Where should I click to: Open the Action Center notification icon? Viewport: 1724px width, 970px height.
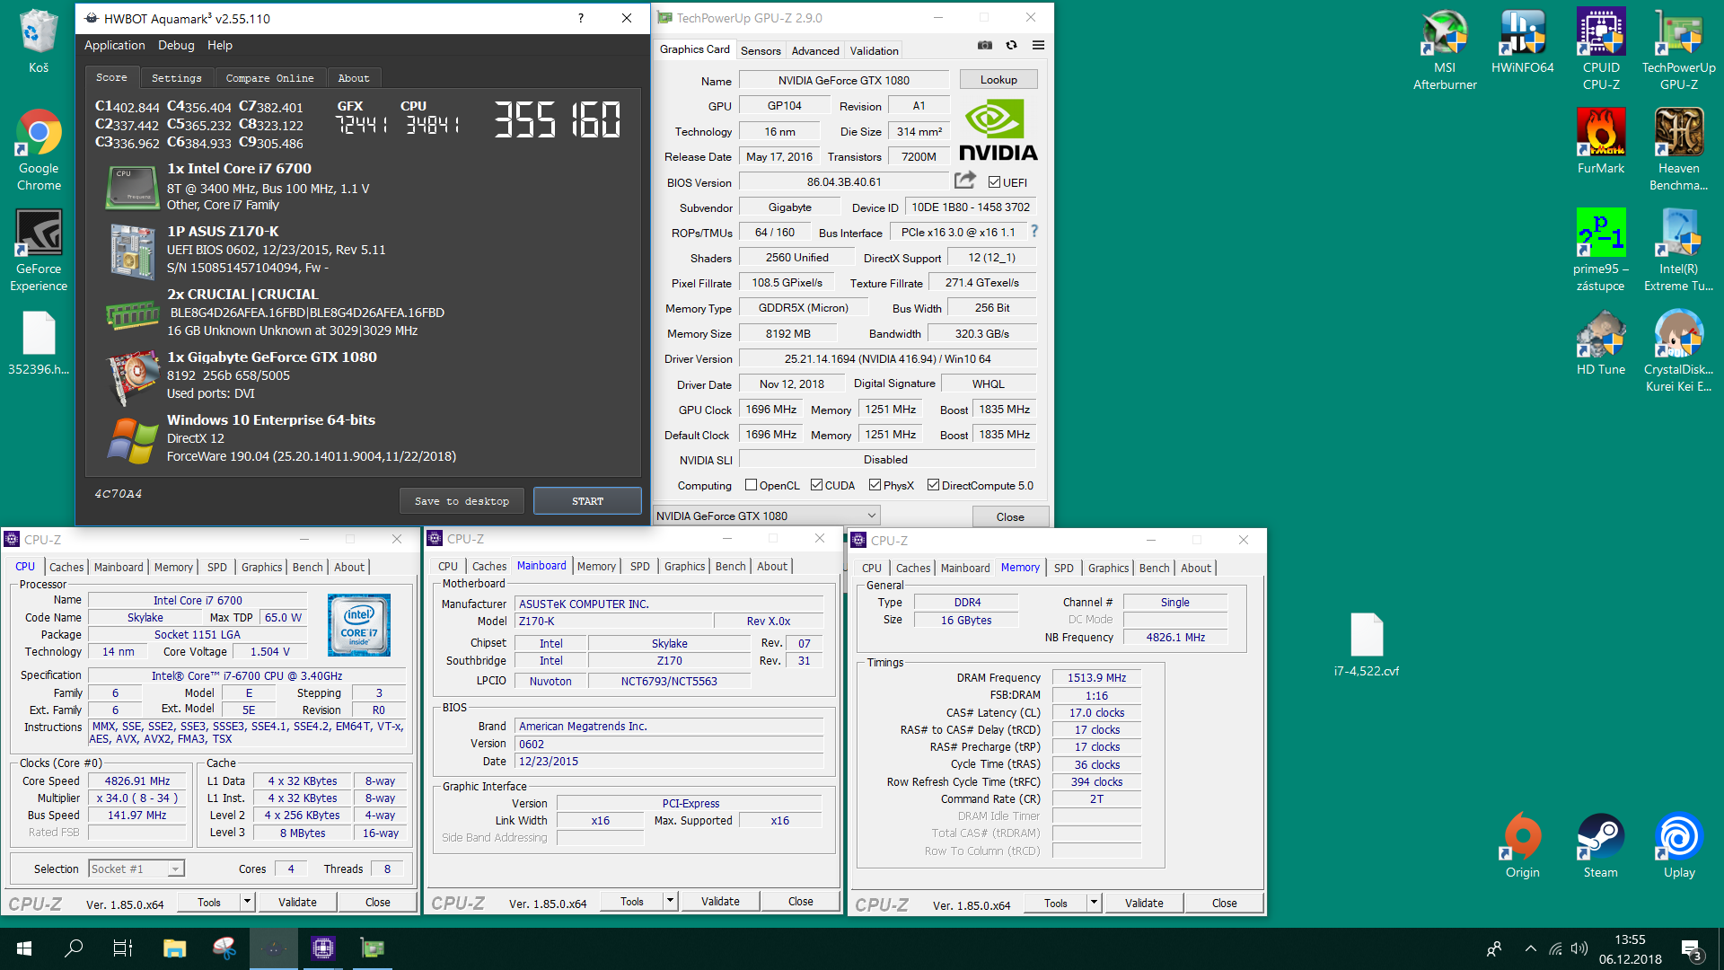pos(1692,949)
